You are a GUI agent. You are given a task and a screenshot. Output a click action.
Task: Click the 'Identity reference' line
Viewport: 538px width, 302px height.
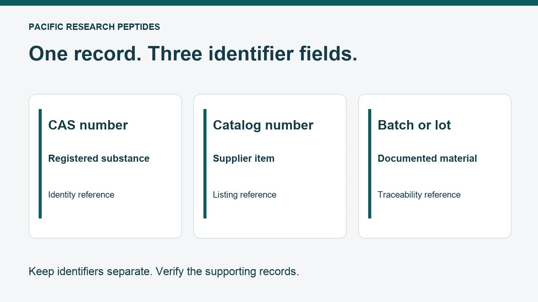(x=81, y=195)
